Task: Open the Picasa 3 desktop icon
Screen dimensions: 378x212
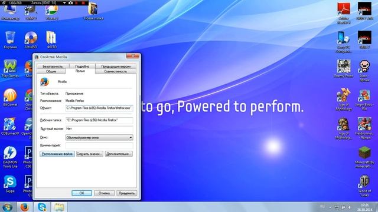Action: (x=51, y=12)
